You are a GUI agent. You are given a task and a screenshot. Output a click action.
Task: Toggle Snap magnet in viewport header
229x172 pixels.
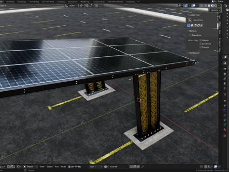coord(87,6)
